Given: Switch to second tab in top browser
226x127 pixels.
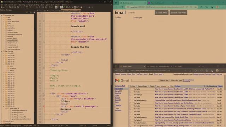Looking at the screenshot, I should [x=161, y=3].
